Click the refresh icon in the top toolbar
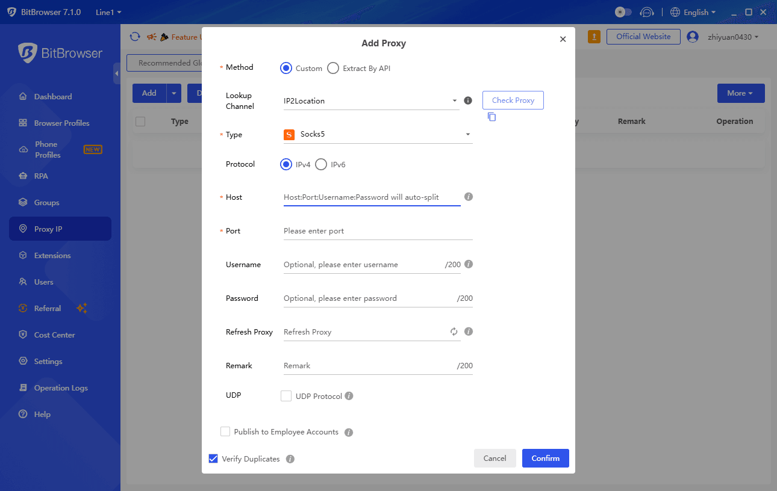This screenshot has width=777, height=491. [135, 37]
